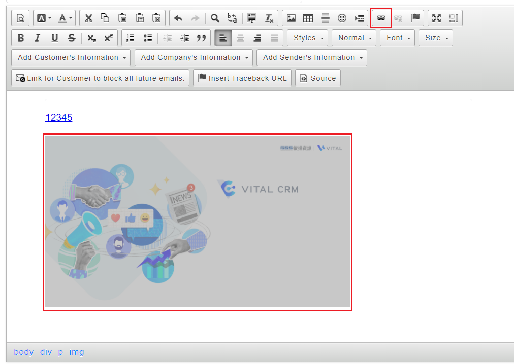Insert a smiley emoticon
Viewport: 514px width, 364px height.
(x=342, y=18)
